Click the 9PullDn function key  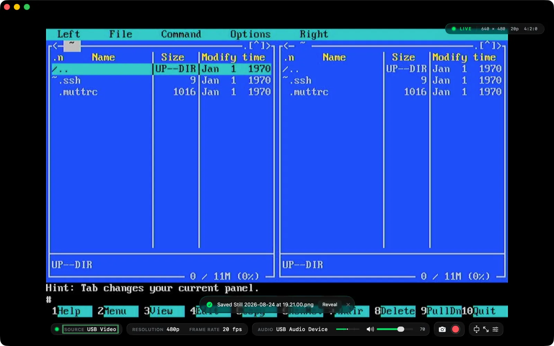point(441,311)
